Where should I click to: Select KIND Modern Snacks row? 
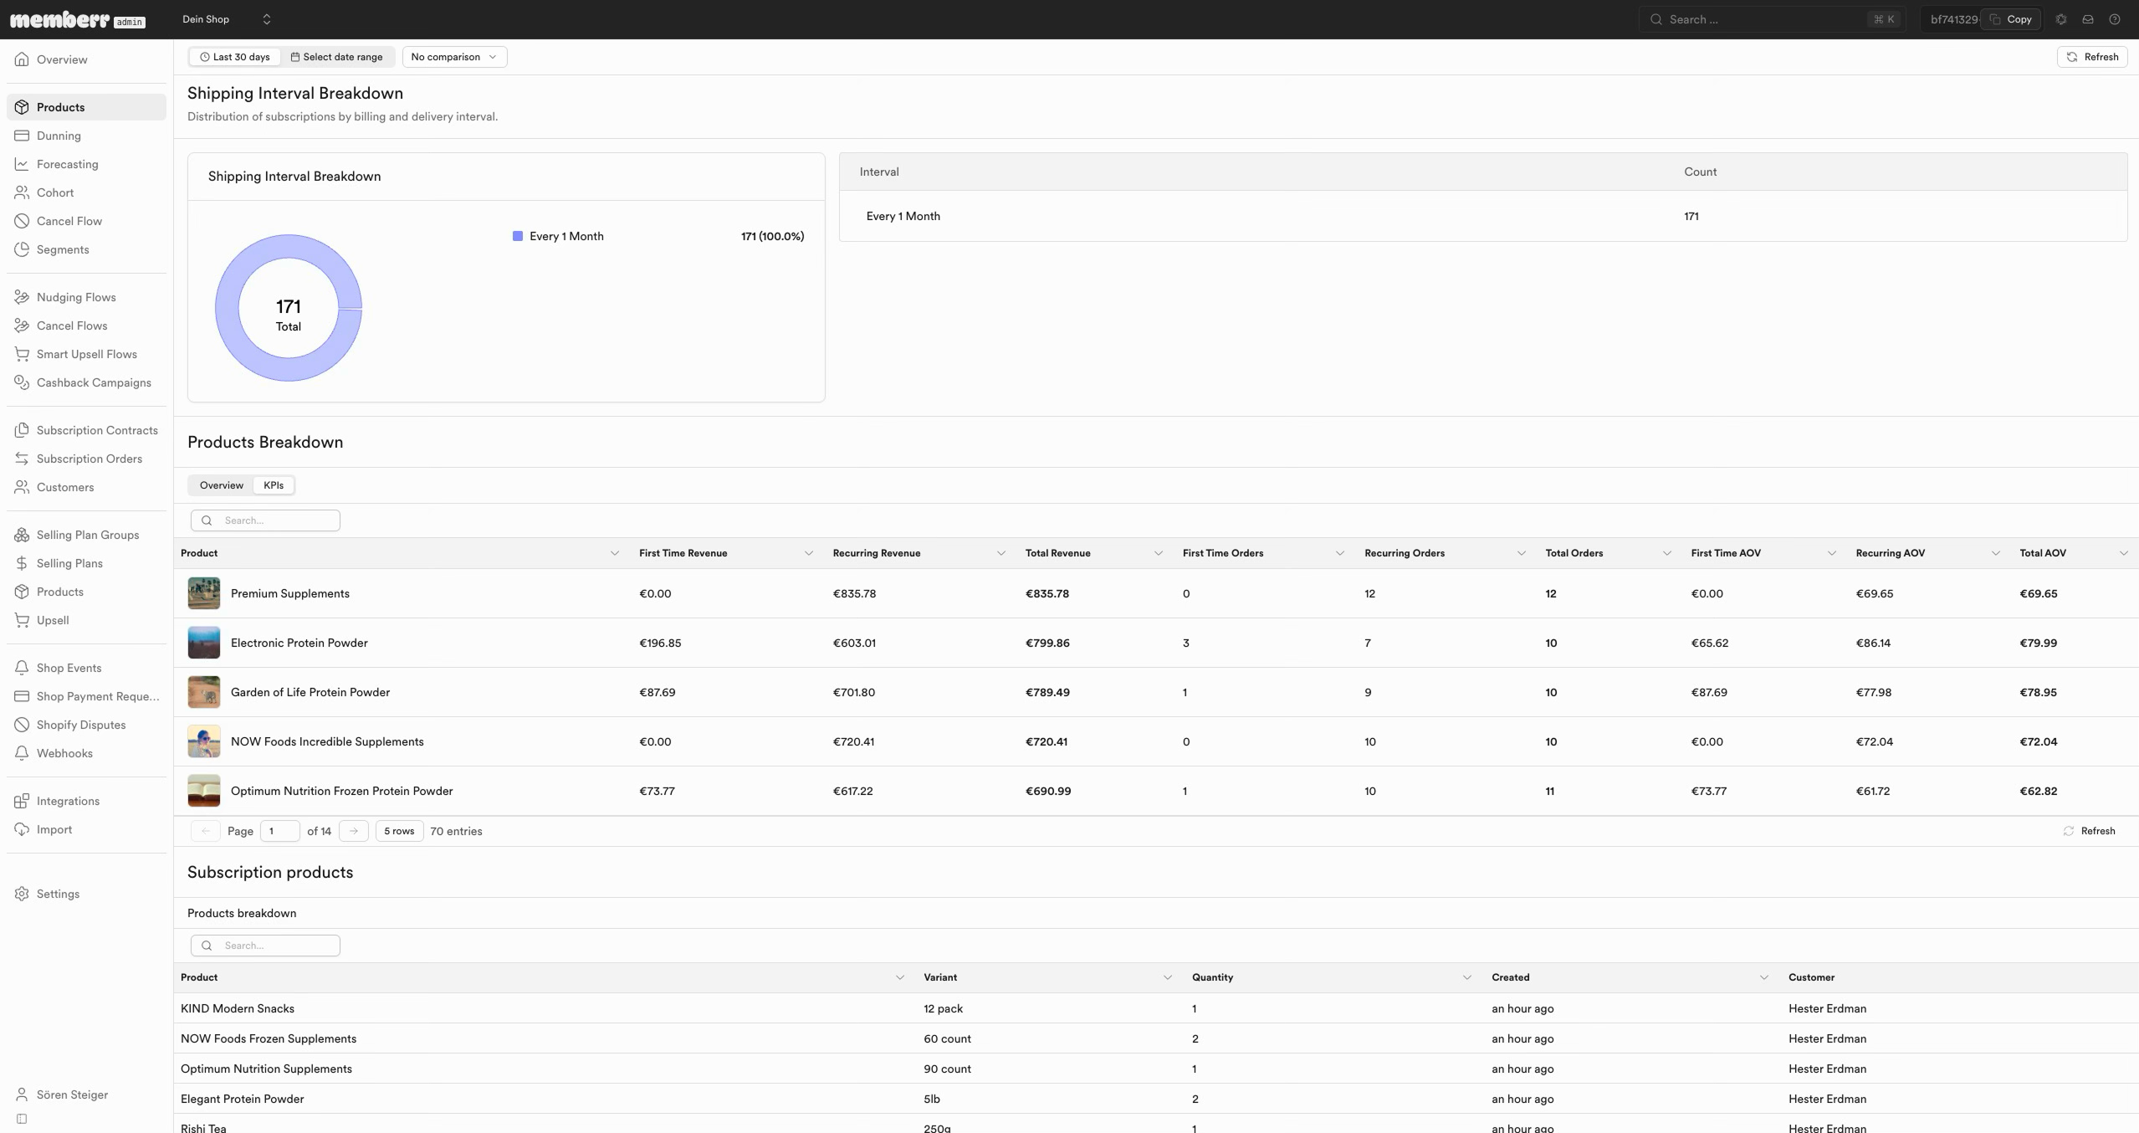pyautogui.click(x=1156, y=1008)
